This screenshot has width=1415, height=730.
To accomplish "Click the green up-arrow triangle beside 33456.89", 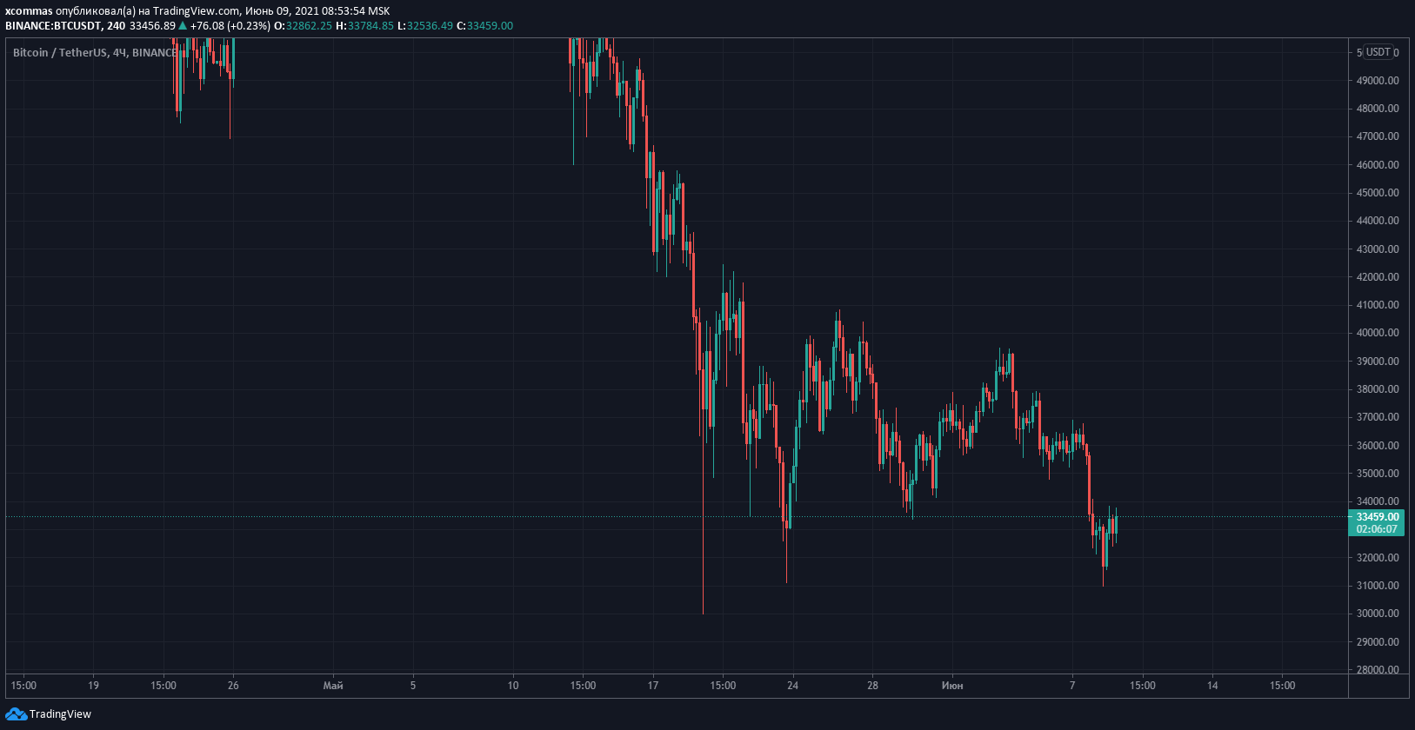I will tap(183, 26).
